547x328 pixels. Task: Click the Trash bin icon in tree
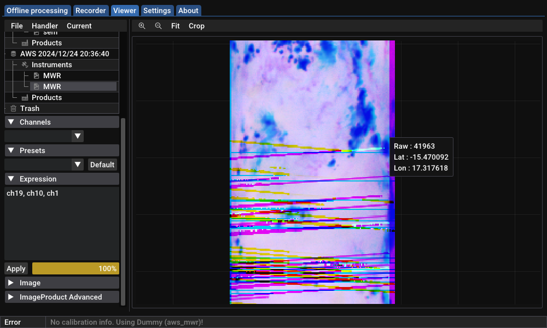click(14, 109)
